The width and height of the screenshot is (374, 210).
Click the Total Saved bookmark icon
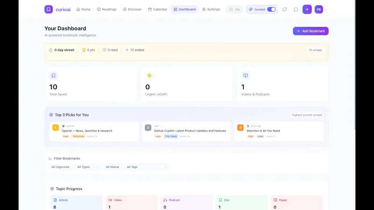coord(53,76)
